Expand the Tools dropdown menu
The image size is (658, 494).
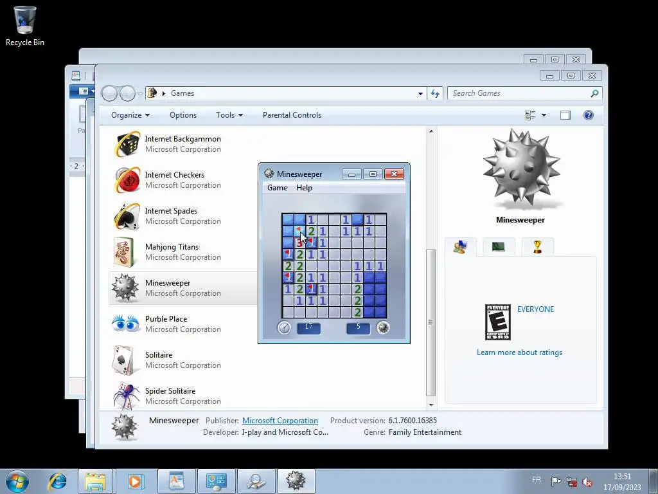(229, 115)
